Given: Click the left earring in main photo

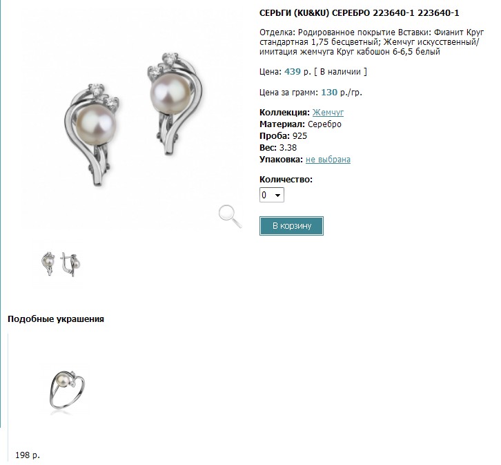Looking at the screenshot, I should tap(92, 134).
